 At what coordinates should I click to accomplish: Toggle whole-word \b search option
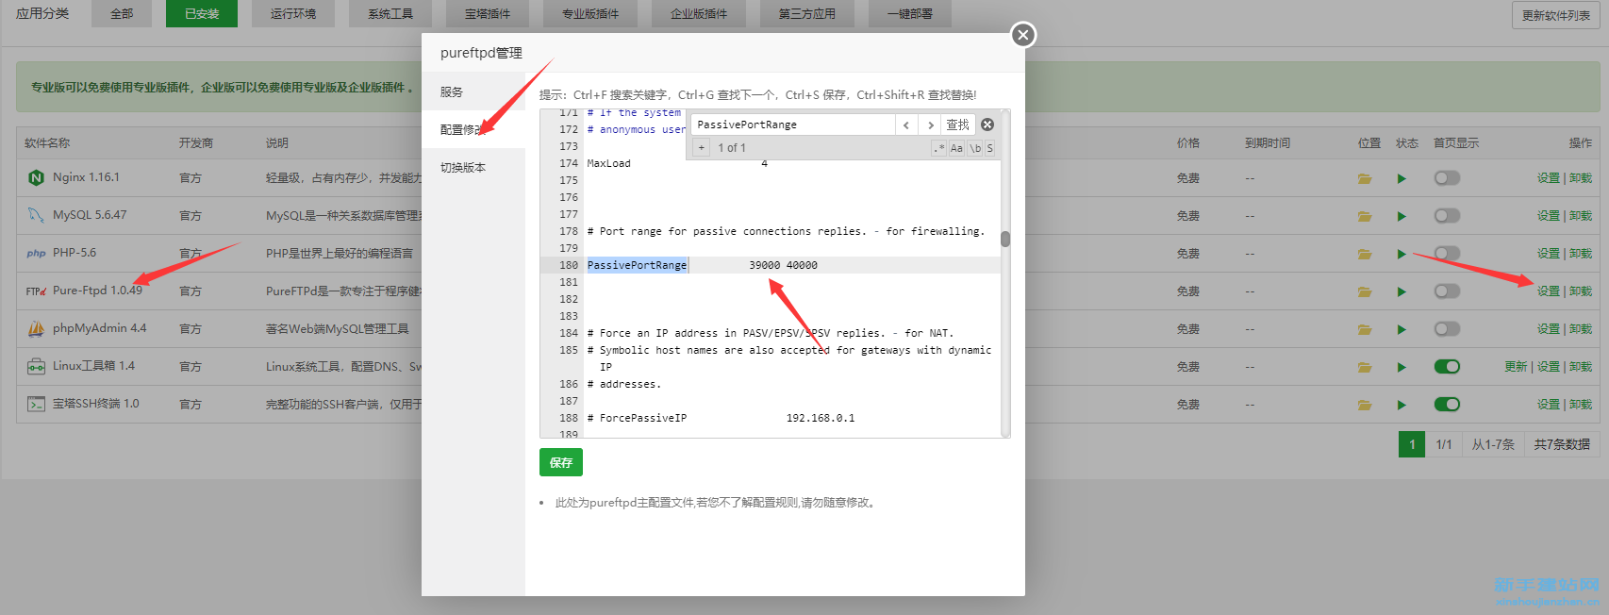pos(975,148)
